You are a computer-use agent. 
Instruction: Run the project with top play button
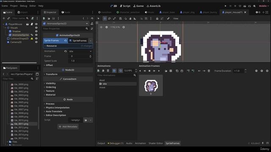225,6
